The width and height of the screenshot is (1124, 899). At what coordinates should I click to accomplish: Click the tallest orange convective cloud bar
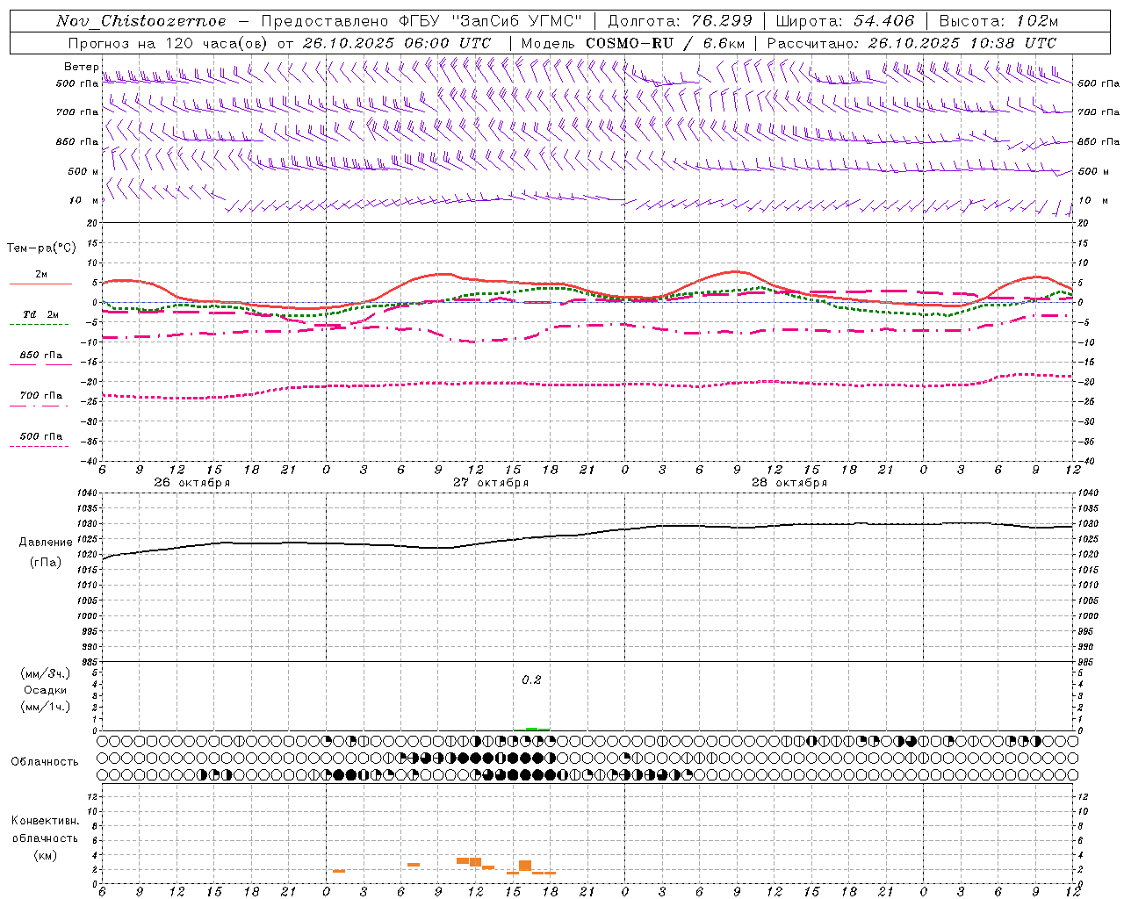(x=525, y=866)
